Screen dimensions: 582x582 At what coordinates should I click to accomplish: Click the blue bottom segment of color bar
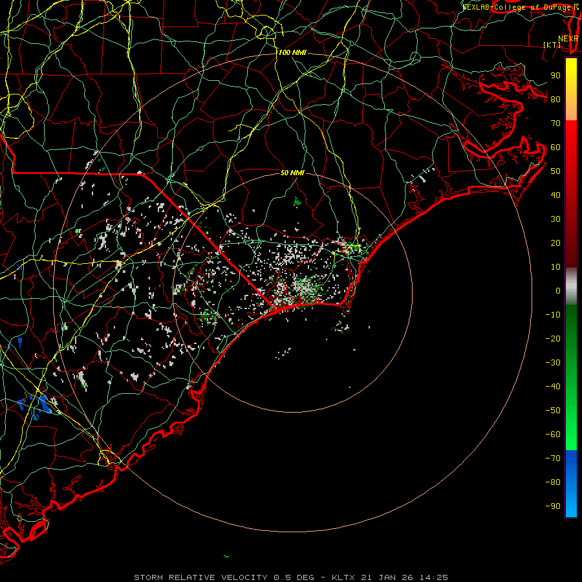pos(571,484)
